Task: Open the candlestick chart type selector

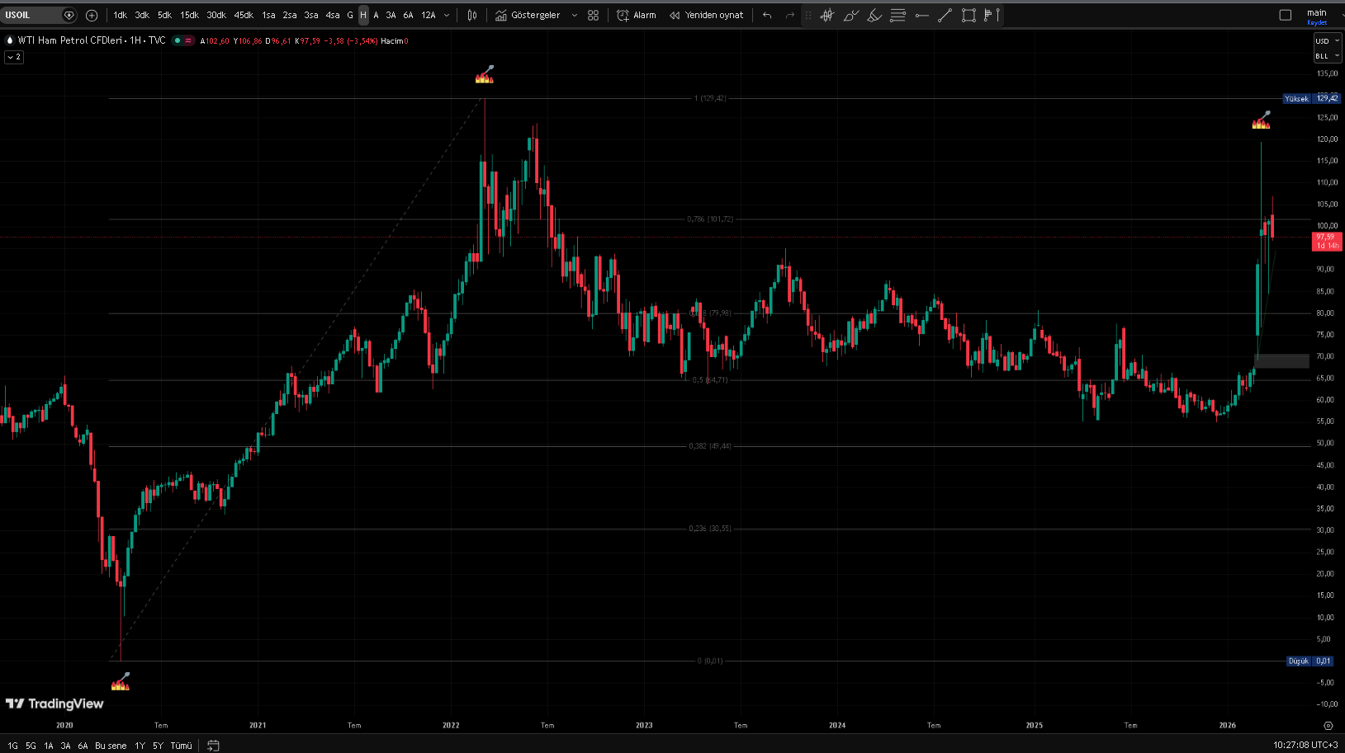Action: click(x=472, y=15)
